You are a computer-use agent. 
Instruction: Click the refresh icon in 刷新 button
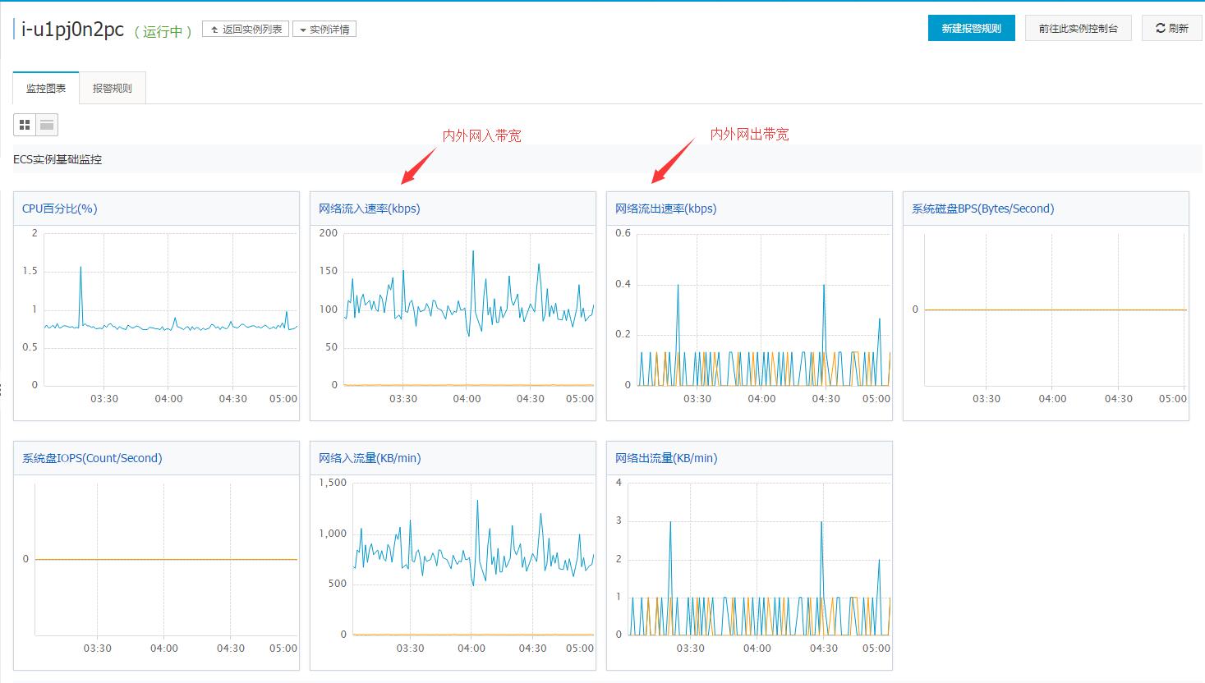point(1161,28)
